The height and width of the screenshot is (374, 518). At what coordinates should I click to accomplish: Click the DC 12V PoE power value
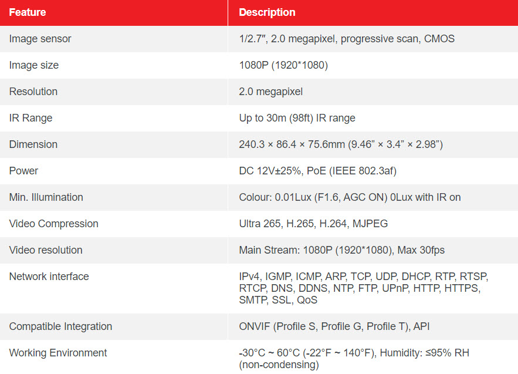coord(317,171)
